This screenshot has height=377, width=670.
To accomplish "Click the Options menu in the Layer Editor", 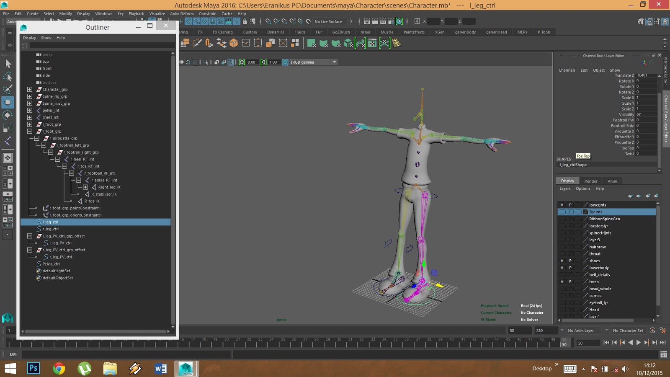I will pyautogui.click(x=583, y=188).
